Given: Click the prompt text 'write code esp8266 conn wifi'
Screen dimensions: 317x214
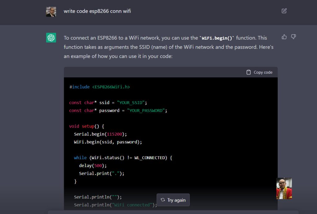Looking at the screenshot, I should [x=97, y=11].
